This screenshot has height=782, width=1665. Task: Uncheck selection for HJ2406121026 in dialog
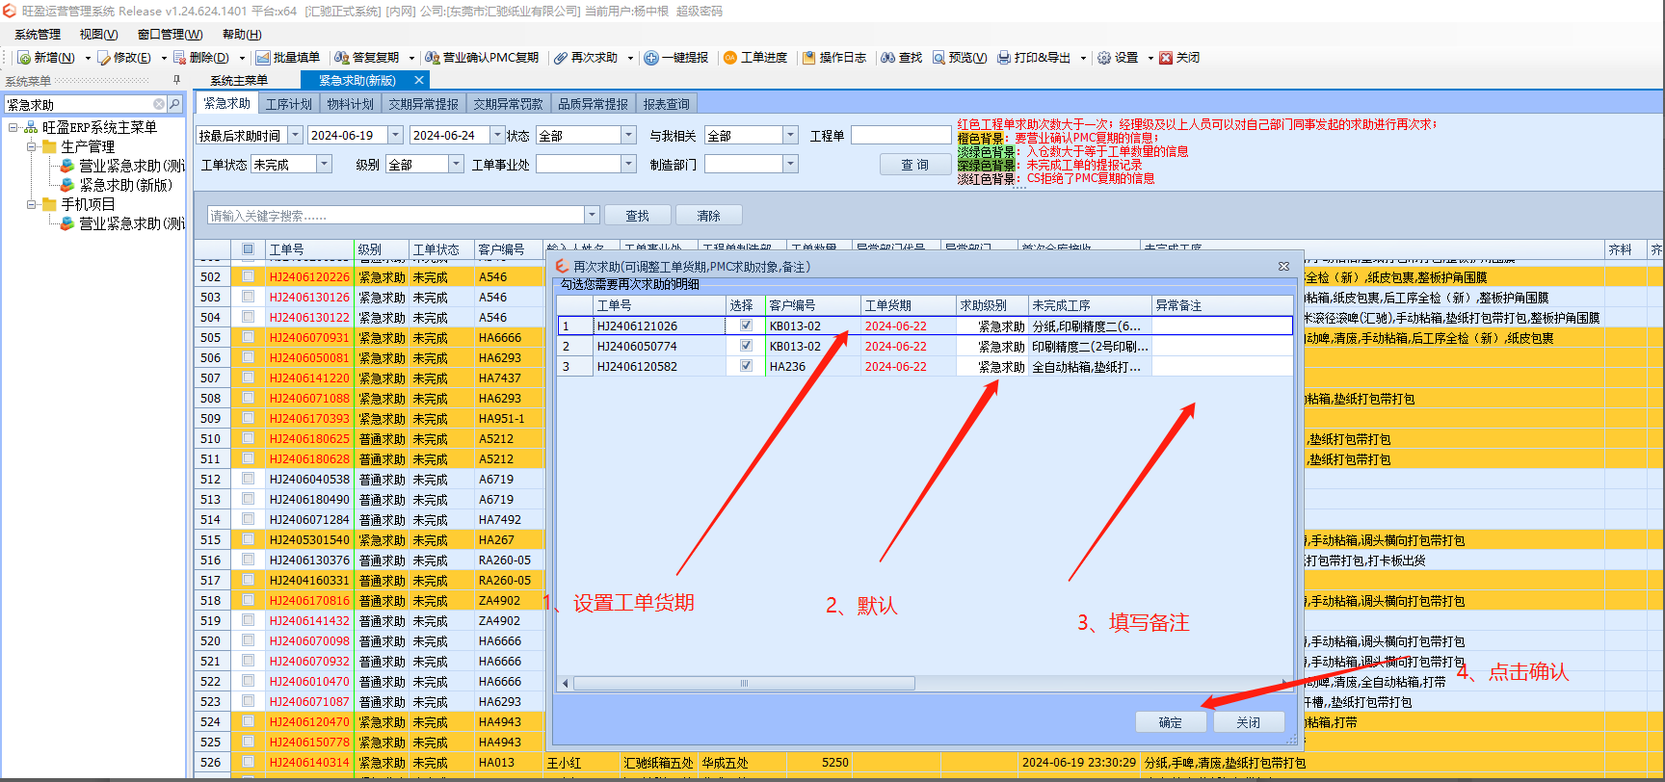coord(746,326)
